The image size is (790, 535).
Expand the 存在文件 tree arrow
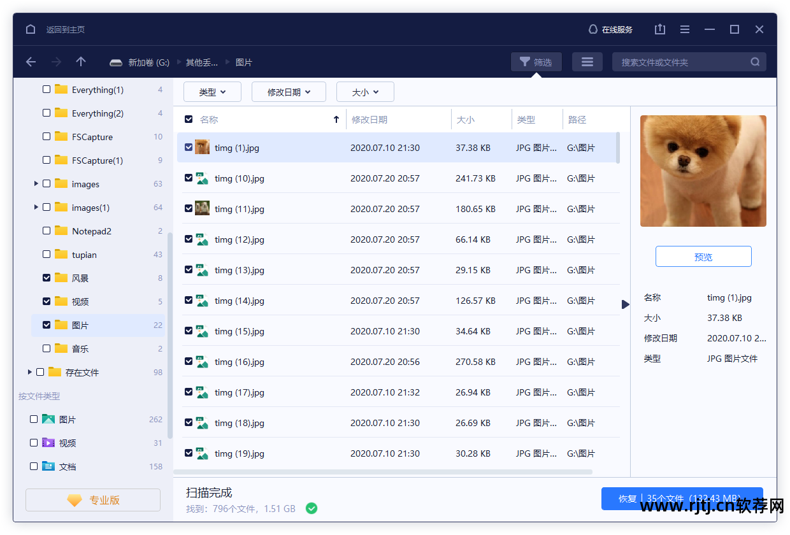click(x=30, y=372)
